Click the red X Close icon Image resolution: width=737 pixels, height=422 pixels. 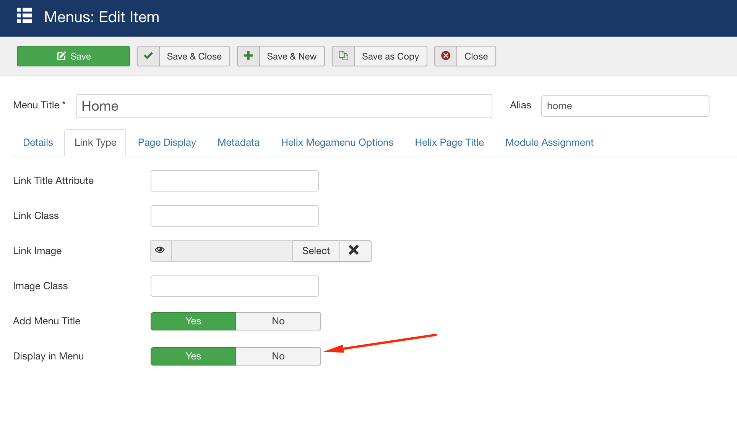click(x=446, y=56)
